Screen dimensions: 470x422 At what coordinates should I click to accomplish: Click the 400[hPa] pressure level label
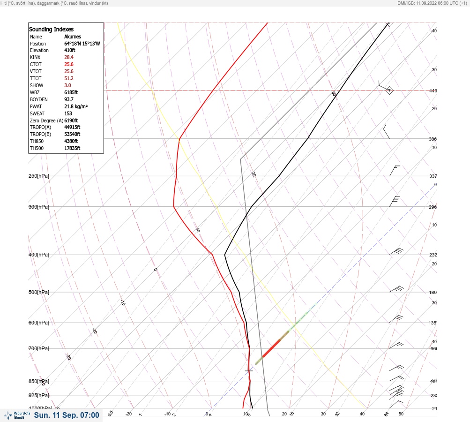39,255
